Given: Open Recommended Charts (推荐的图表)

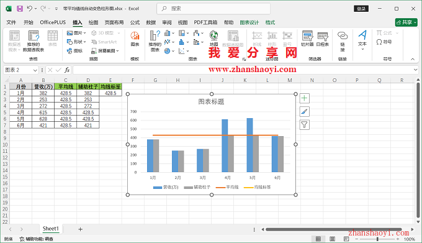Looking at the screenshot, I should [x=155, y=41].
